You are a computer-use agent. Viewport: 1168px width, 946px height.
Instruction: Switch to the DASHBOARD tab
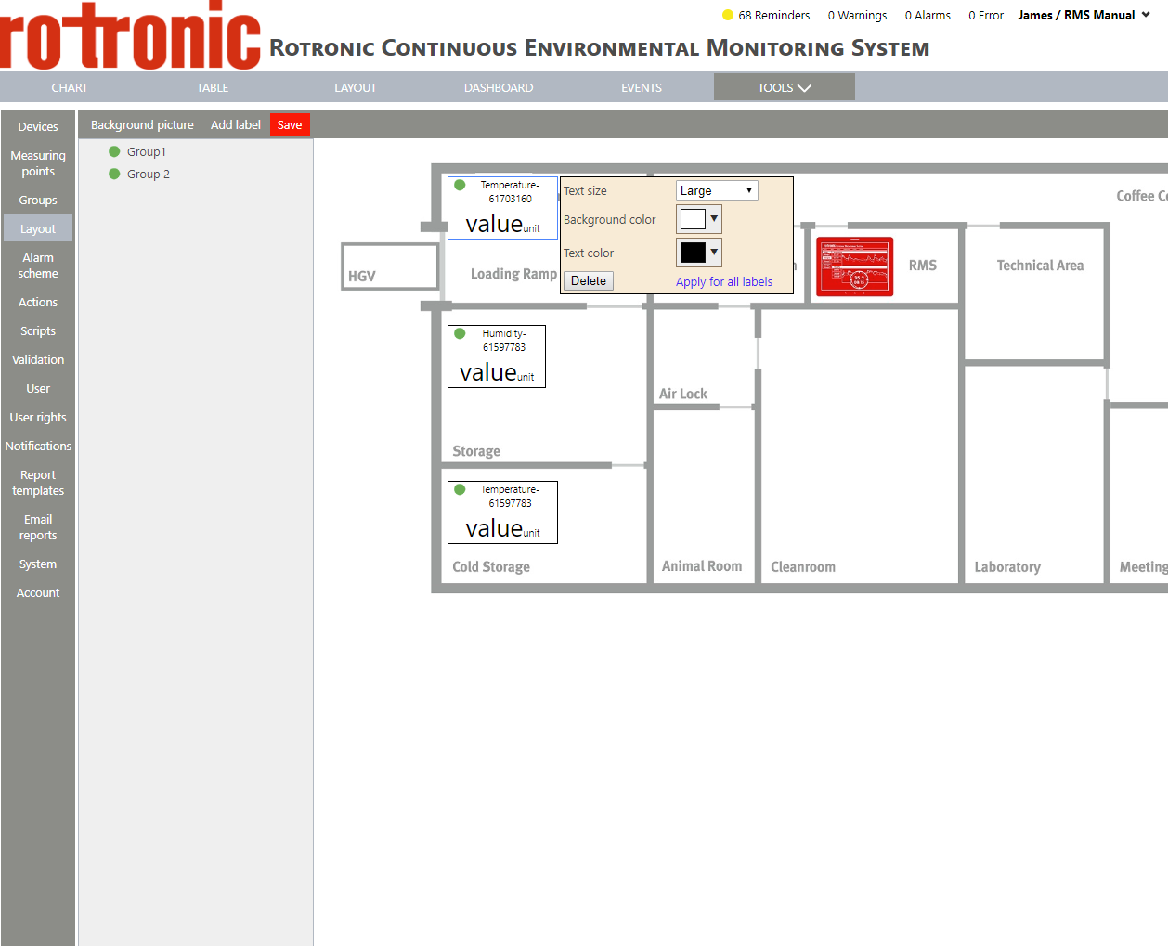[x=499, y=88]
